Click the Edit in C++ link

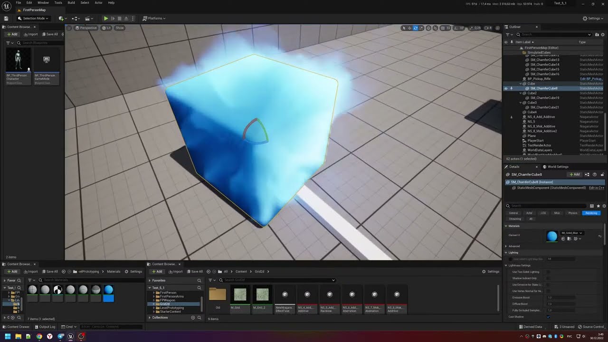597,188
